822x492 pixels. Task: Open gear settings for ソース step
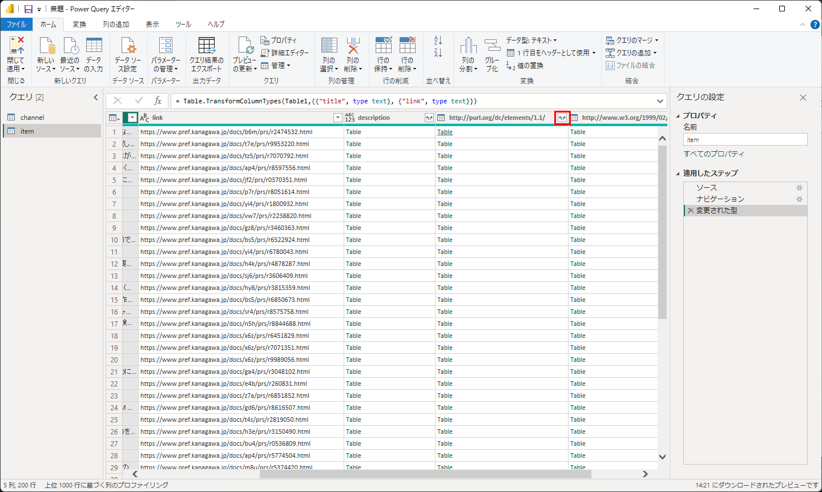coord(799,188)
